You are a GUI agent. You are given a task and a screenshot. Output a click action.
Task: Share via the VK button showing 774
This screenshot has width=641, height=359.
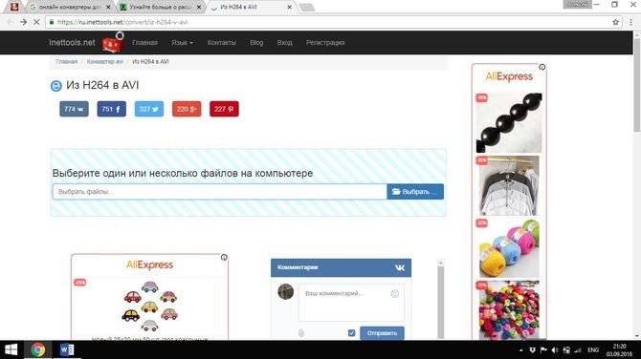pyautogui.click(x=74, y=109)
